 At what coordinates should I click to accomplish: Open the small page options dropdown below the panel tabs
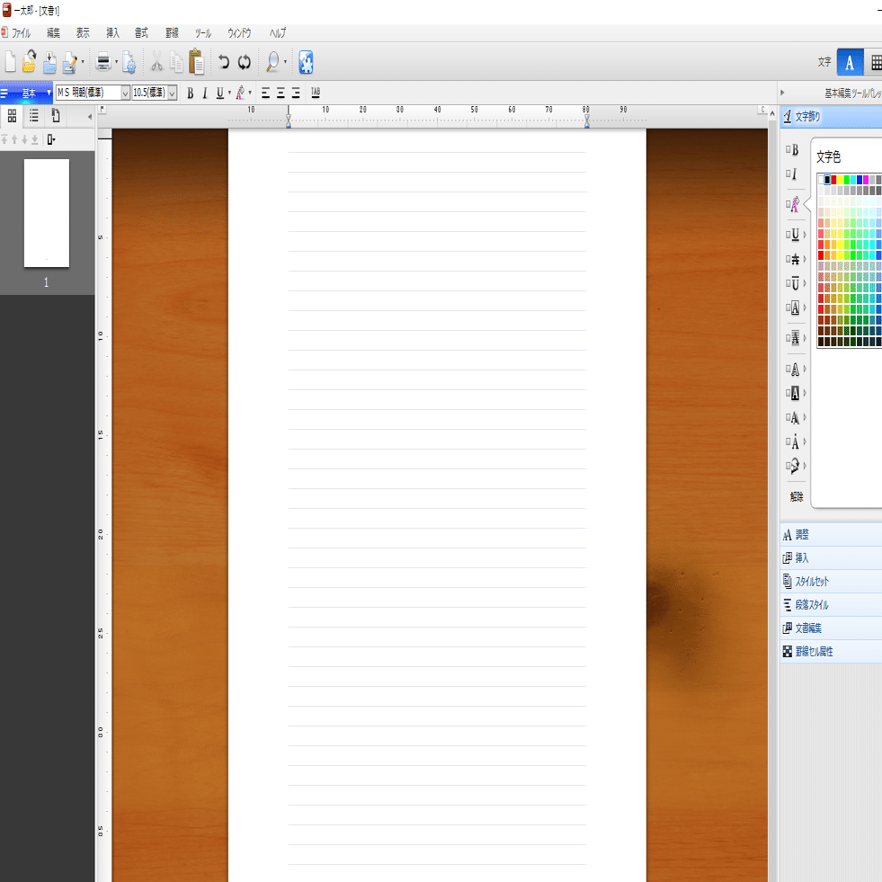(51, 139)
